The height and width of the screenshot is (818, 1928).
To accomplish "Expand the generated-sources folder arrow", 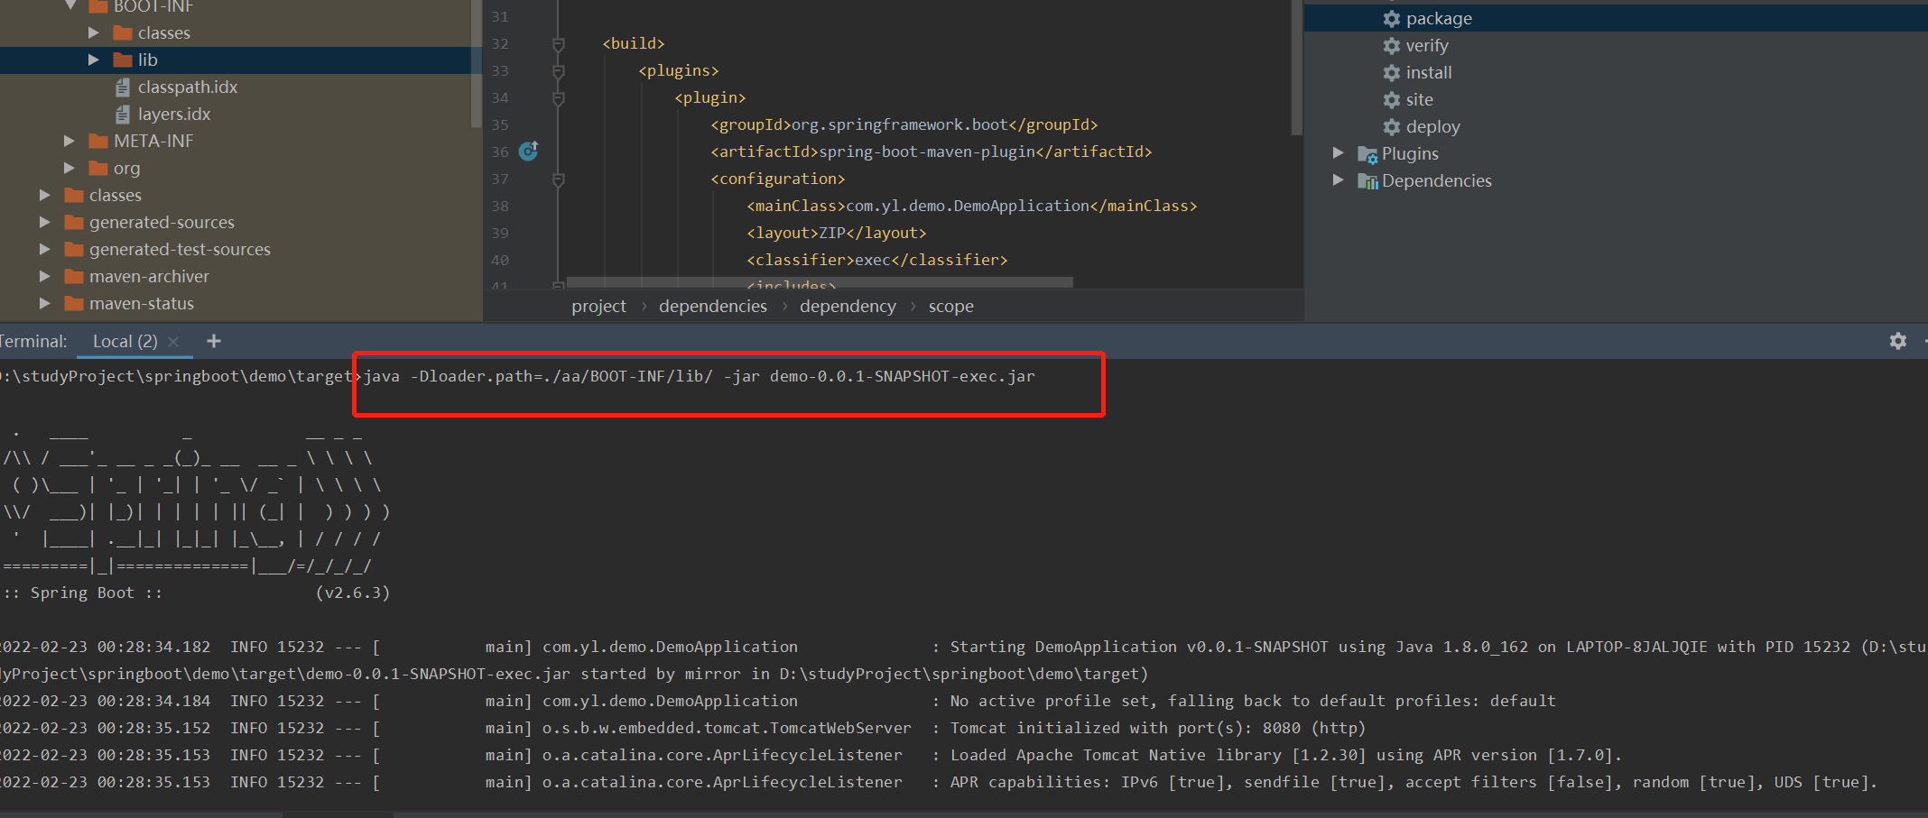I will [x=45, y=223].
